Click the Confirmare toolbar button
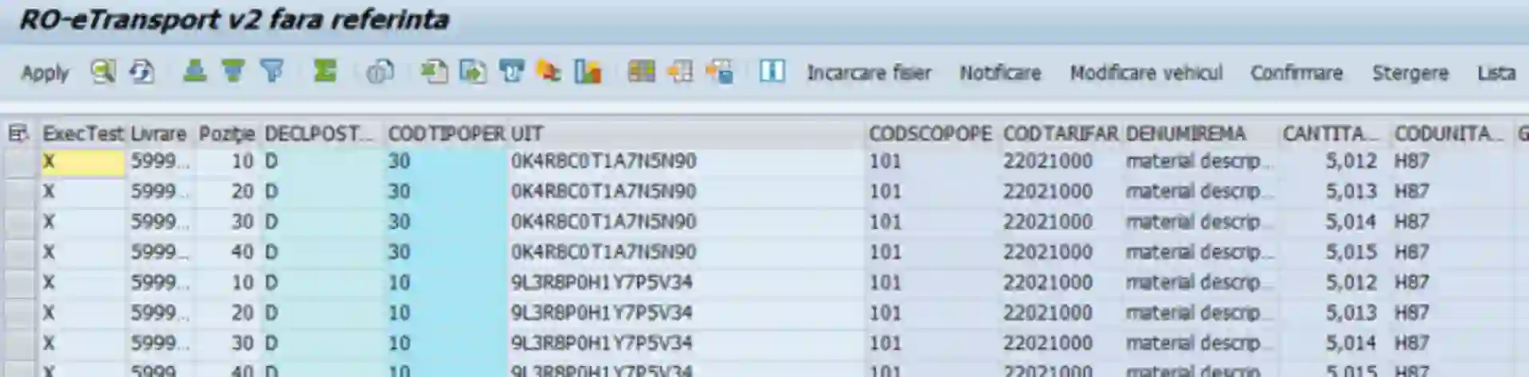 point(1296,73)
